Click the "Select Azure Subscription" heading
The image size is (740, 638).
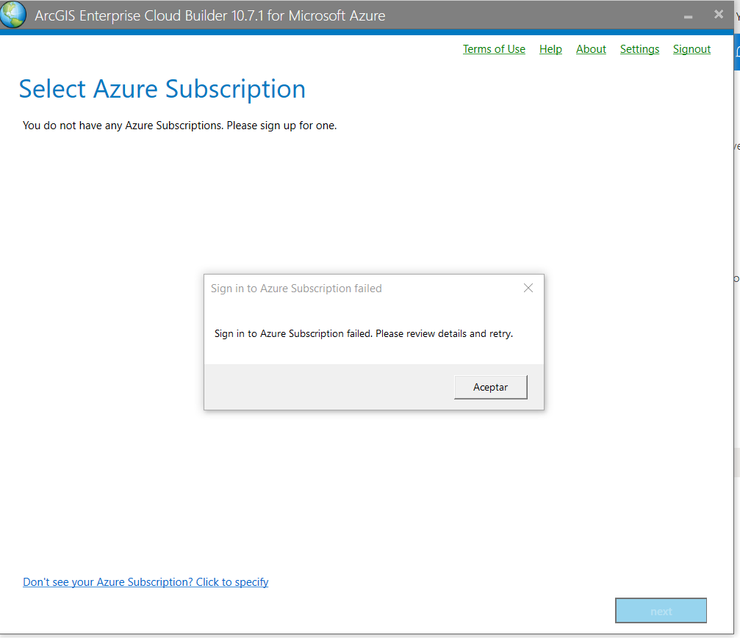click(x=162, y=89)
